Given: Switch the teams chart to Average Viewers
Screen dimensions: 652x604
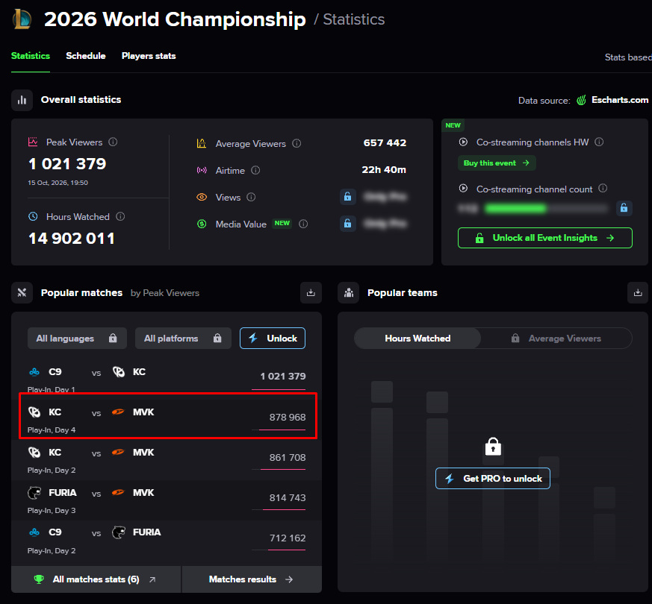Looking at the screenshot, I should pos(556,339).
